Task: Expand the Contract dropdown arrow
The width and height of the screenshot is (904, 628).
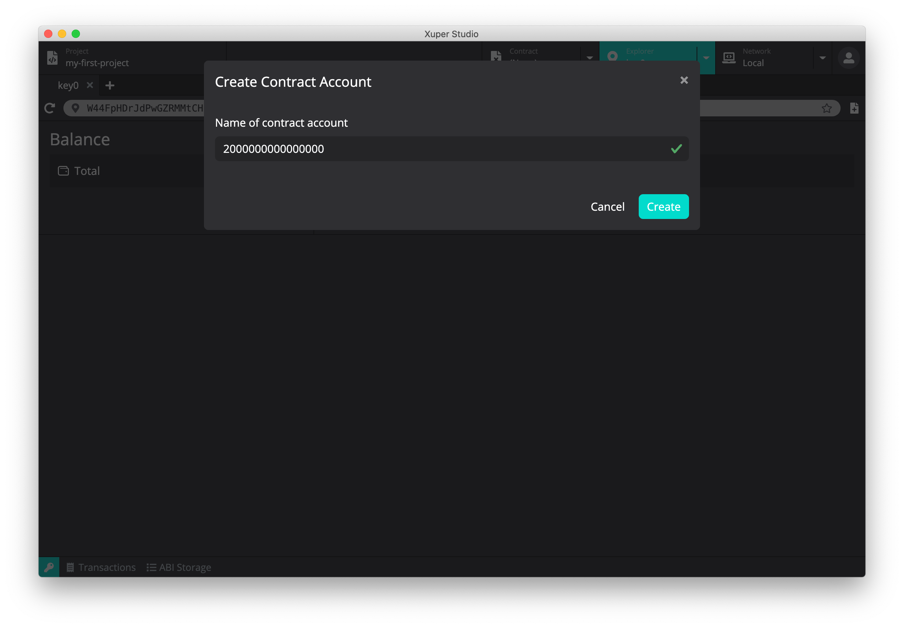Action: point(589,58)
